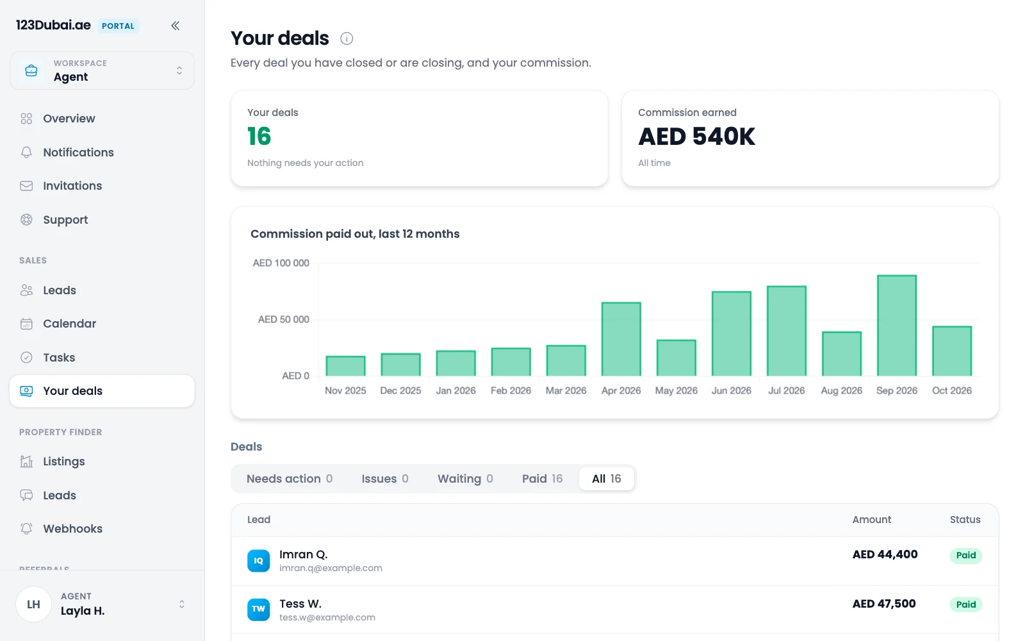The height and width of the screenshot is (641, 1025).
Task: Open Webhooks icon under Property Finder
Action: point(26,529)
